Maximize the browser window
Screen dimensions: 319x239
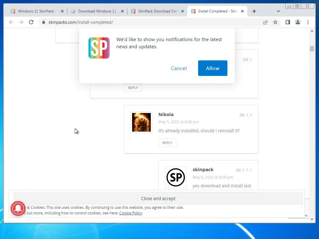click(x=297, y=6)
